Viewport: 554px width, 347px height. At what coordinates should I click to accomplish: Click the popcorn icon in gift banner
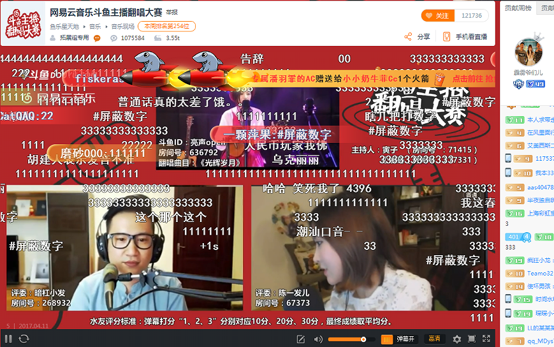439,78
